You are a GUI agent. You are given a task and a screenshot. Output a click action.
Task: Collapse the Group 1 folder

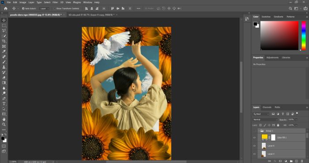coord(259,131)
